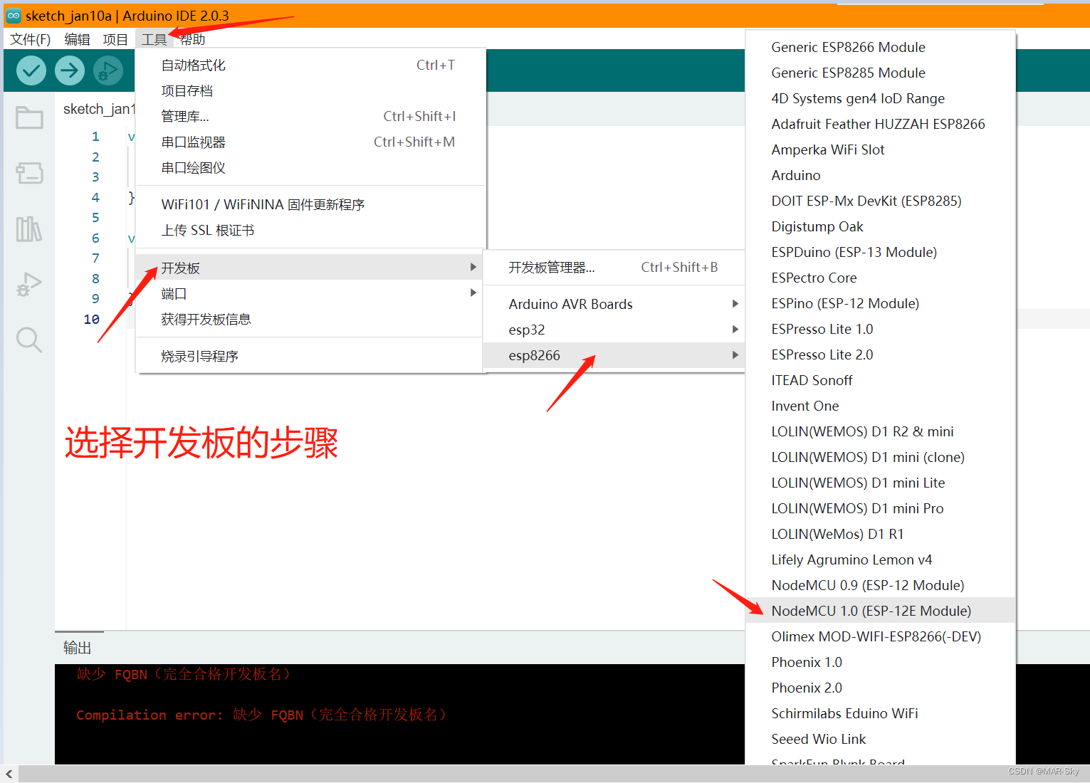Image resolution: width=1090 pixels, height=783 pixels.
Task: Open 串口绘图仪 menu entry
Action: point(310,167)
